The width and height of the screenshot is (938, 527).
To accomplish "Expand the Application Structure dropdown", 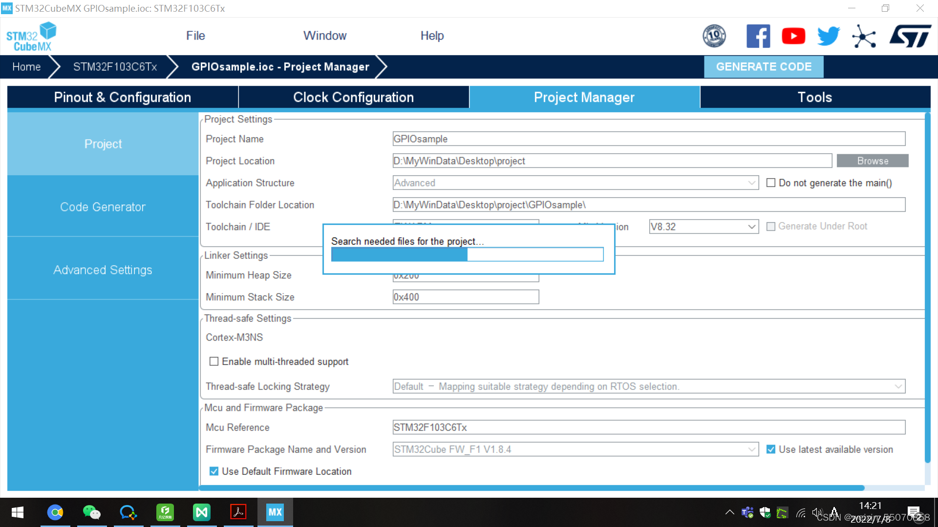I will [751, 183].
